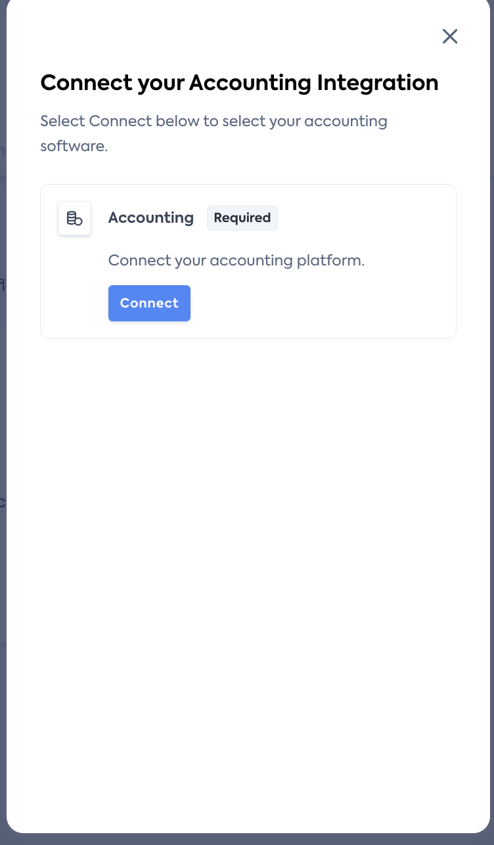Click the dimmed backdrop below the dialog
The image size is (494, 845).
coord(247,839)
